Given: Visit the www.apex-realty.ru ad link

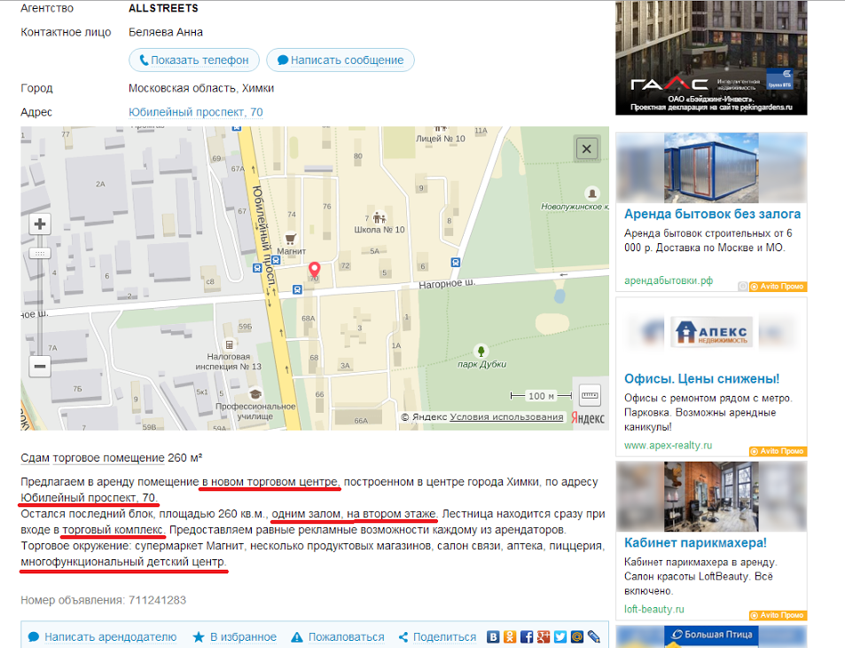Looking at the screenshot, I should click(x=668, y=445).
